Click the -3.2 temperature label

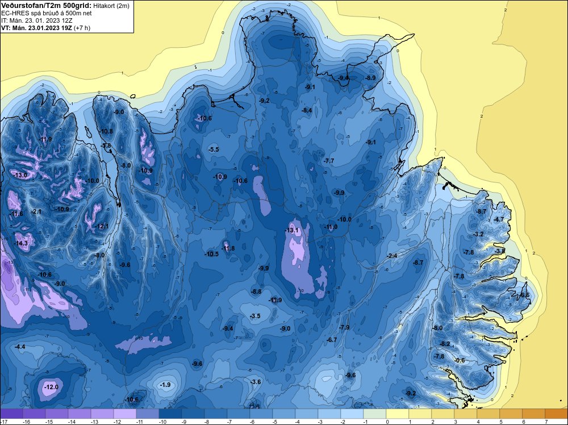coord(478,234)
